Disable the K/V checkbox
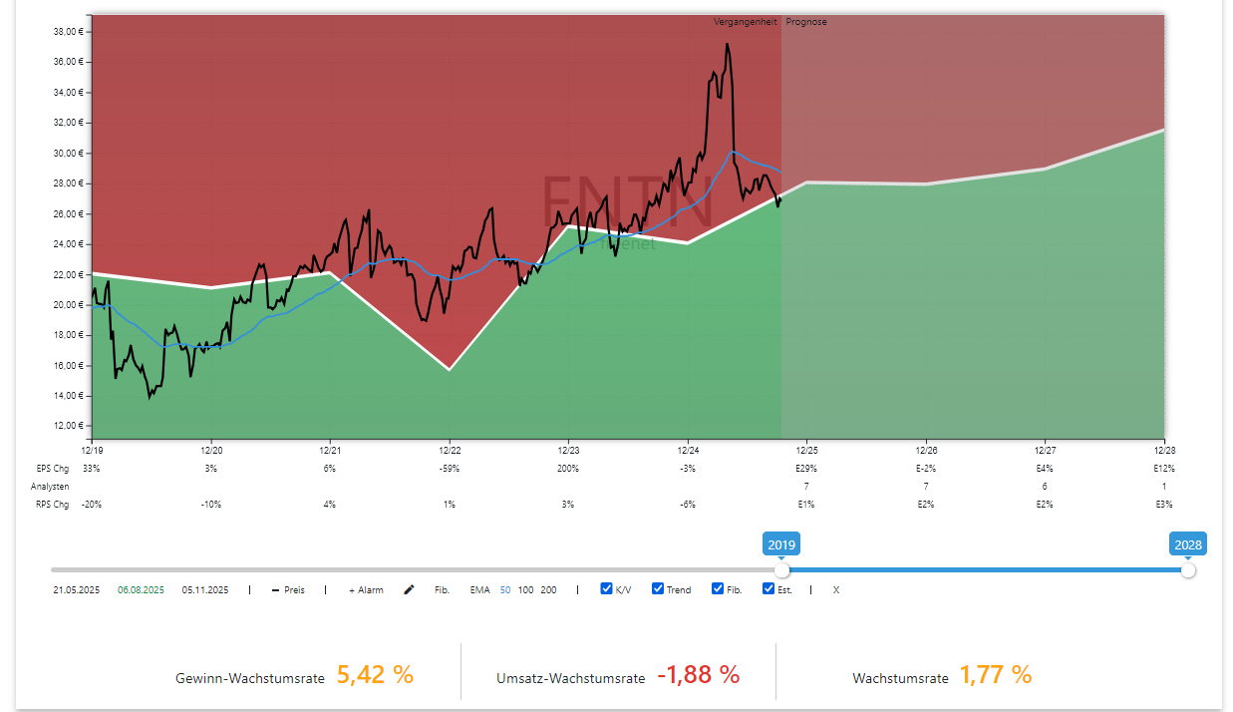Screen dimensions: 1233x712 pyautogui.click(x=606, y=588)
